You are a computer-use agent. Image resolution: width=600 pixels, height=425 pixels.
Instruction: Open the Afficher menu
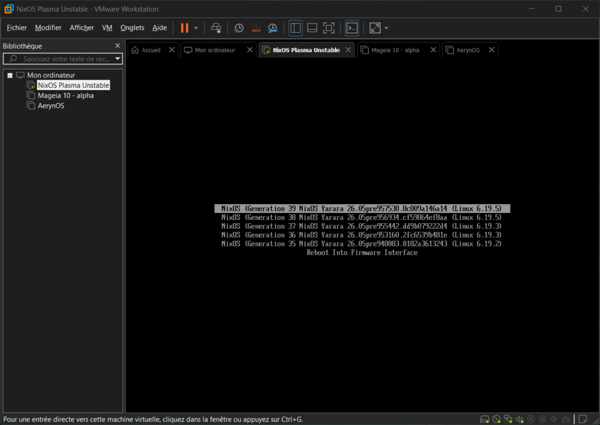click(81, 28)
